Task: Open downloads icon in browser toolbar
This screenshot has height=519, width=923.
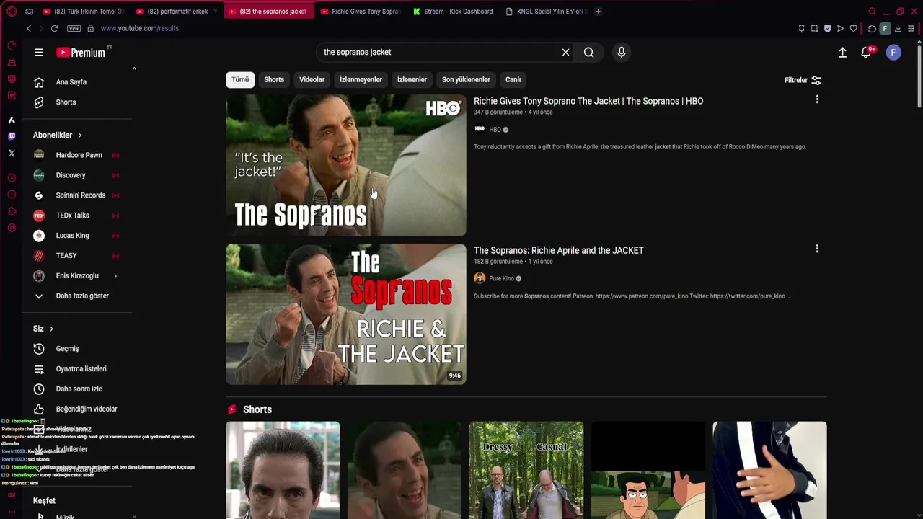Action: (898, 29)
